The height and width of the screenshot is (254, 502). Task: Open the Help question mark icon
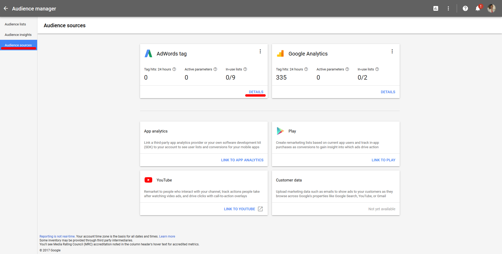465,8
